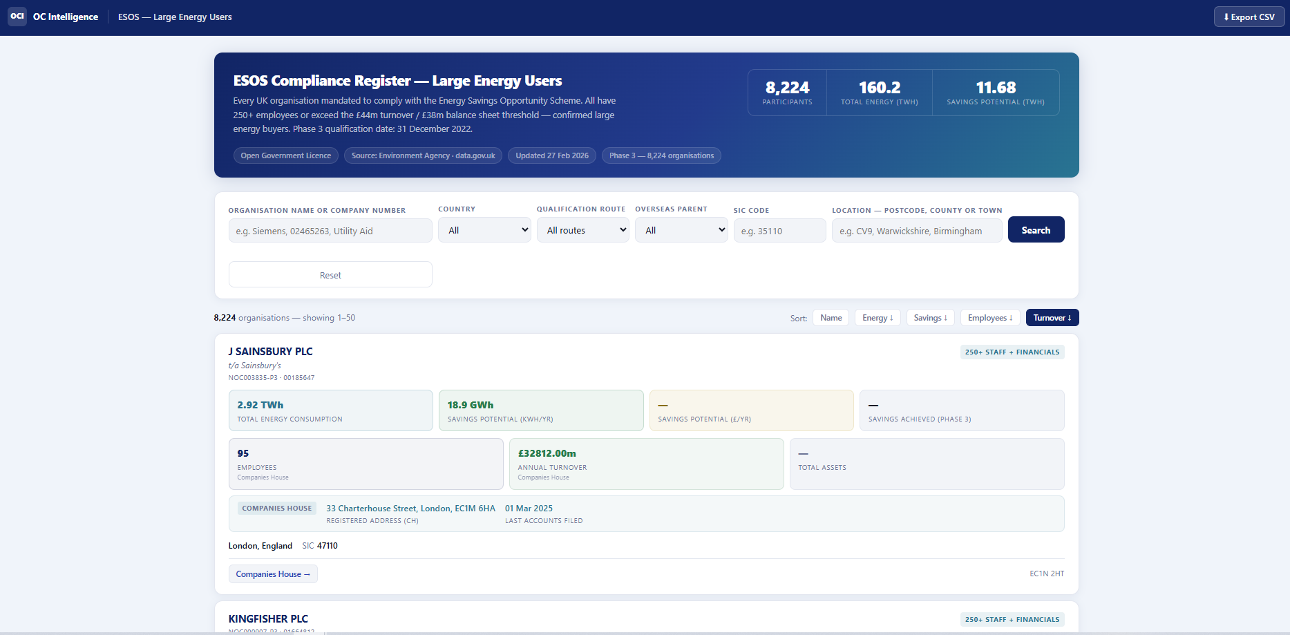Reset all filters
Screen dimensions: 1290x635
(x=330, y=275)
